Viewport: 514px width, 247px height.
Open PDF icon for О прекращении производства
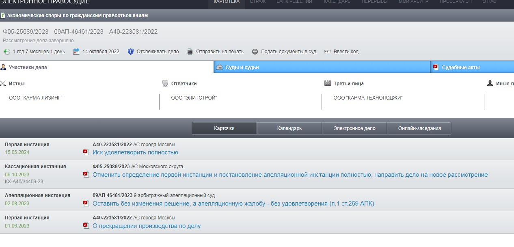point(86,226)
